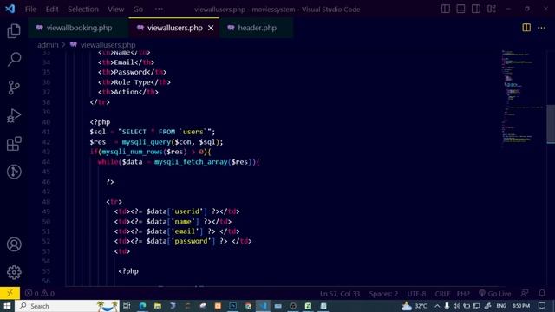The width and height of the screenshot is (555, 312).
Task: Click line number 44 in gutter
Action: (x=46, y=162)
